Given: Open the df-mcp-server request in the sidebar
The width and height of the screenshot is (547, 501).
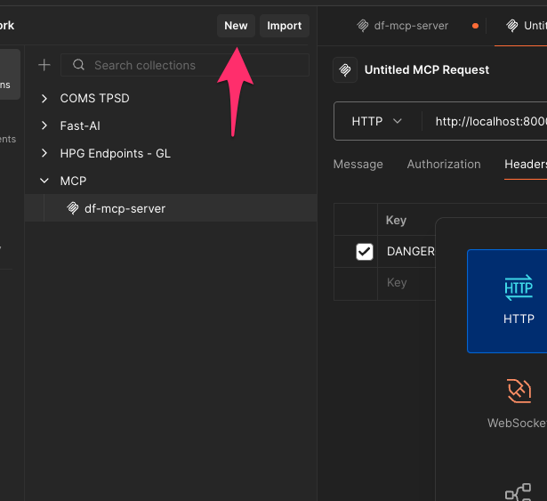Looking at the screenshot, I should pyautogui.click(x=171, y=208).
